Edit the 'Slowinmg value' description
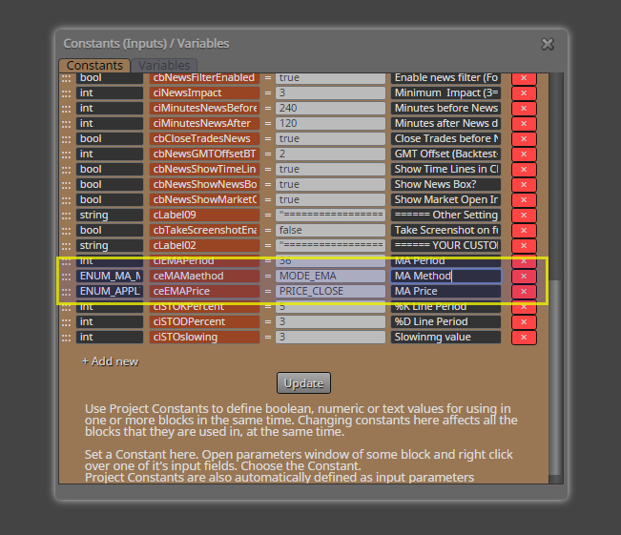 [x=445, y=337]
